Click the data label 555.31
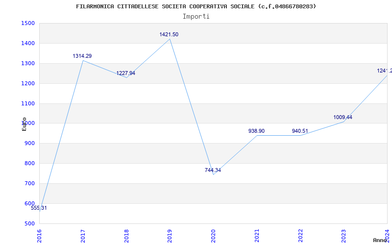Viewport: 392px width, 245px height. tap(39, 208)
